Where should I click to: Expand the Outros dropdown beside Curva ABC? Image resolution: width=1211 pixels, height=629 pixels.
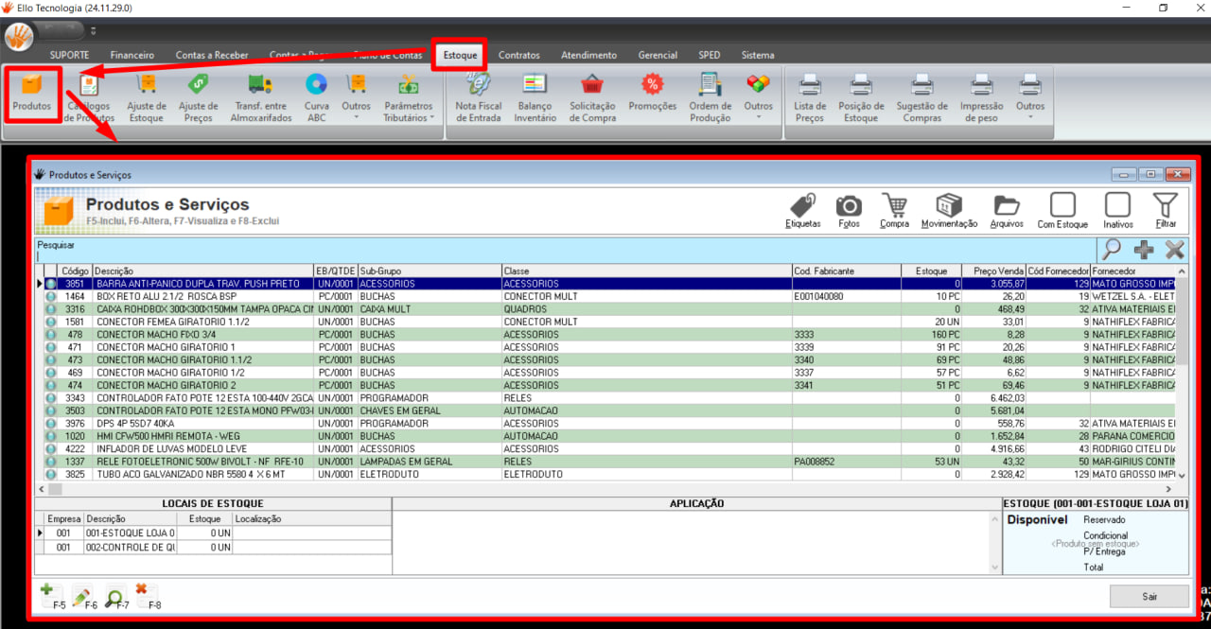click(x=356, y=98)
